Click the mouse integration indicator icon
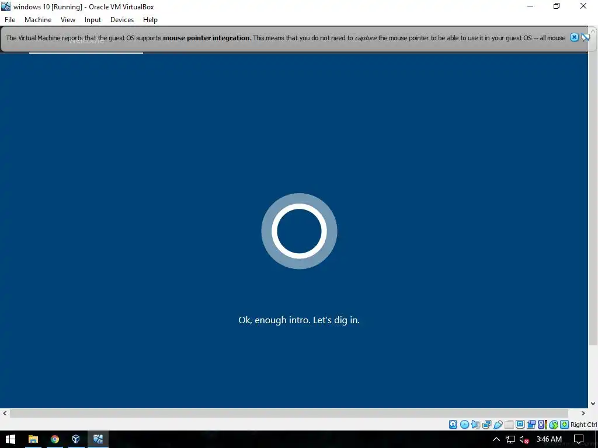This screenshot has width=598, height=448. tap(554, 425)
